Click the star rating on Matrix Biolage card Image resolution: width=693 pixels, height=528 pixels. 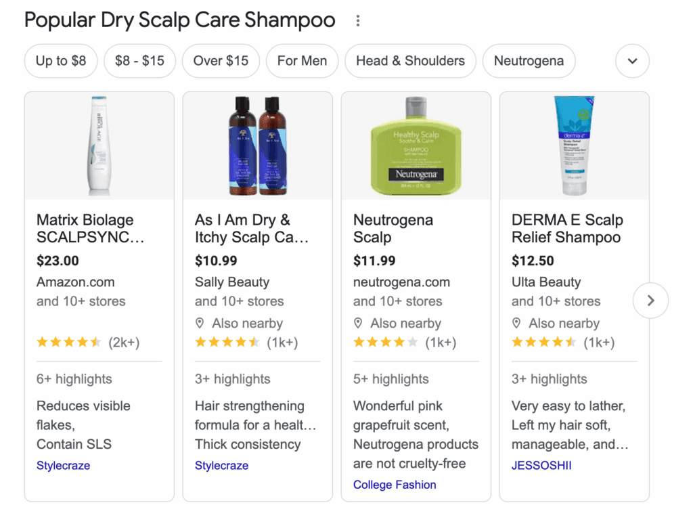coord(69,343)
